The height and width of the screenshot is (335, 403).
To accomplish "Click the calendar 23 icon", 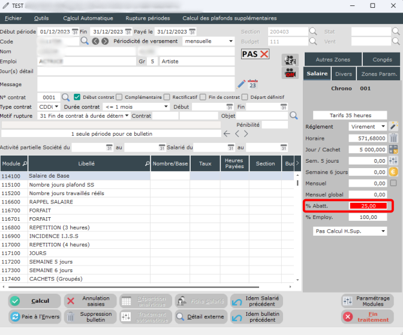I will click(252, 83).
